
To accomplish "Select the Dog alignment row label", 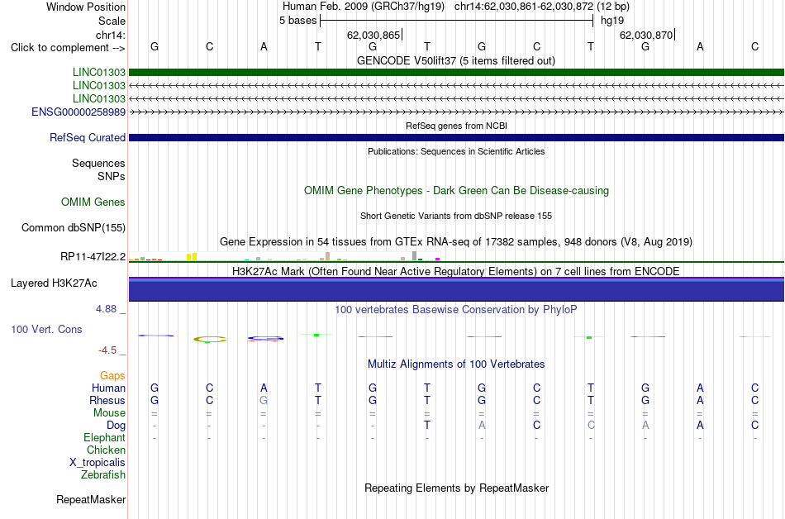I will 117,426.
